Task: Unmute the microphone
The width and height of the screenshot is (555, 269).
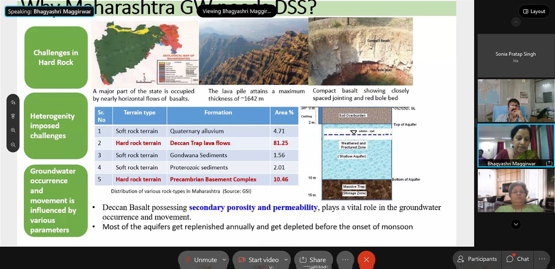Action: click(x=200, y=260)
